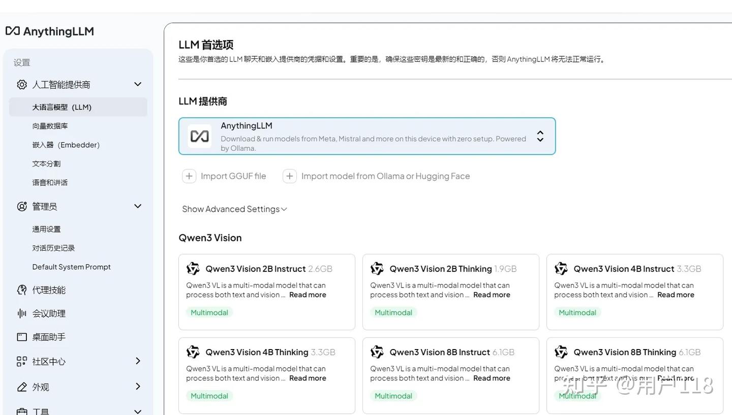
Task: Open the LLM provider dropdown arrows
Action: click(540, 136)
